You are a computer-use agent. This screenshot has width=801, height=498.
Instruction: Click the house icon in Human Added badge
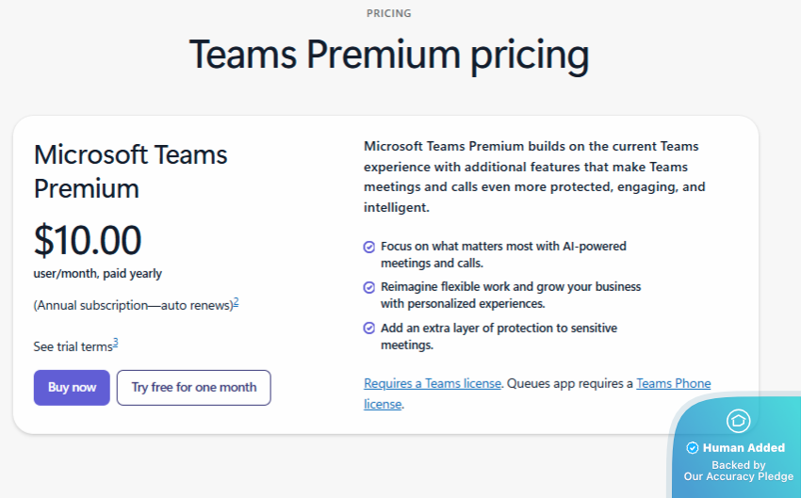(x=738, y=421)
